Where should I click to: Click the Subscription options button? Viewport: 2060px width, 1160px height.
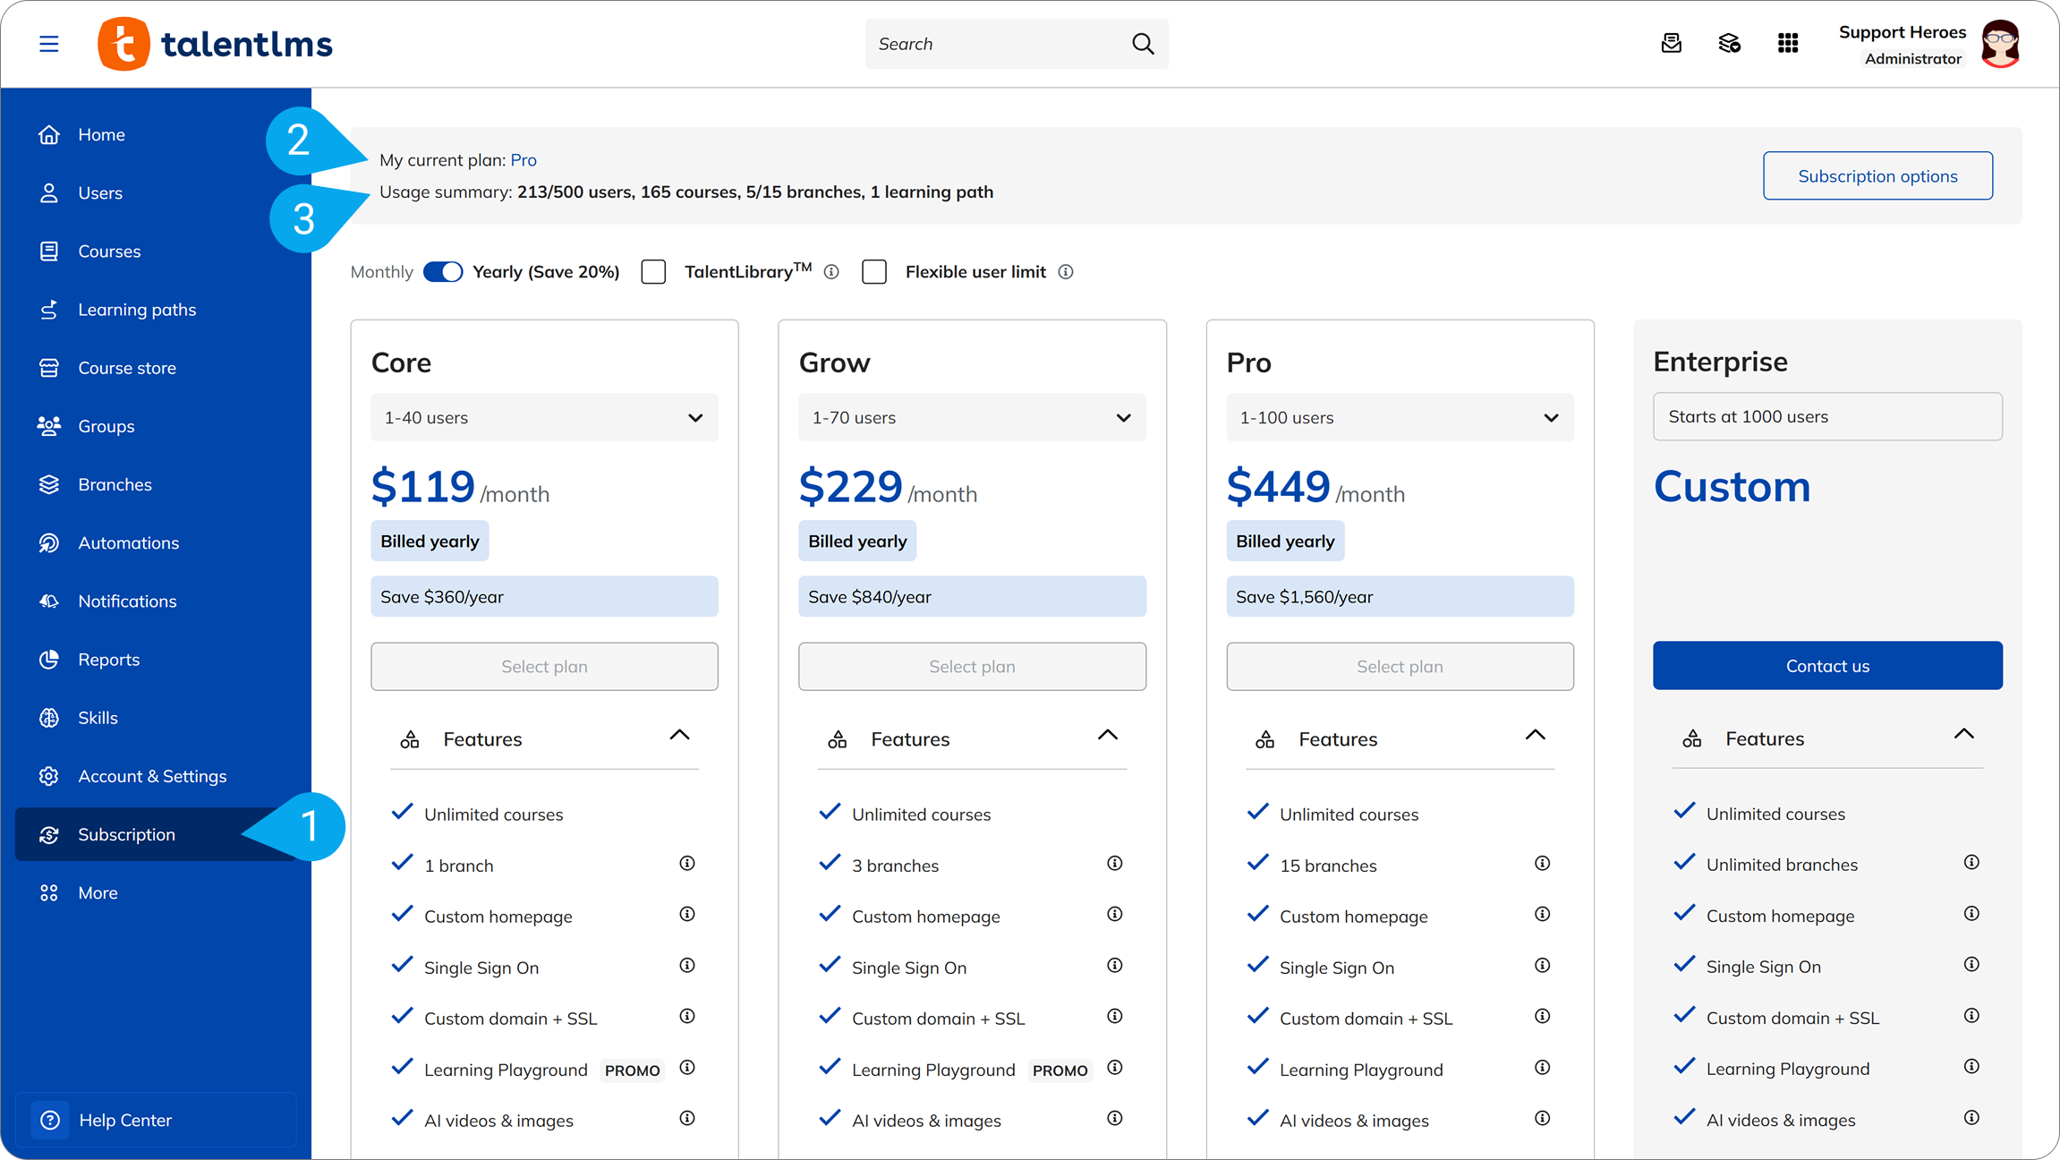[1877, 176]
